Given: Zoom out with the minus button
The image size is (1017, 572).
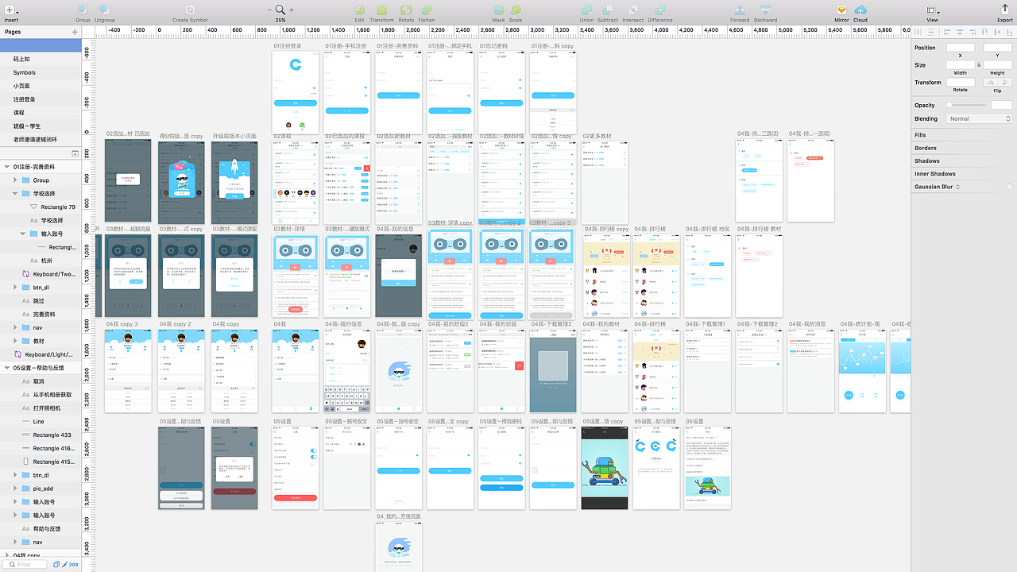Looking at the screenshot, I should [271, 10].
